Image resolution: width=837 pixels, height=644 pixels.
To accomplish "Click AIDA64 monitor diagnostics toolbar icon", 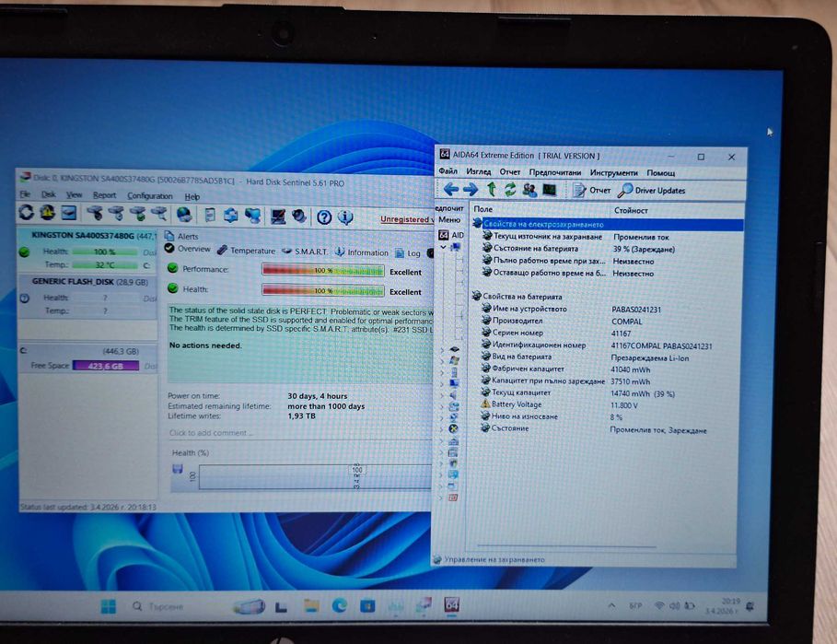I will click(x=550, y=190).
